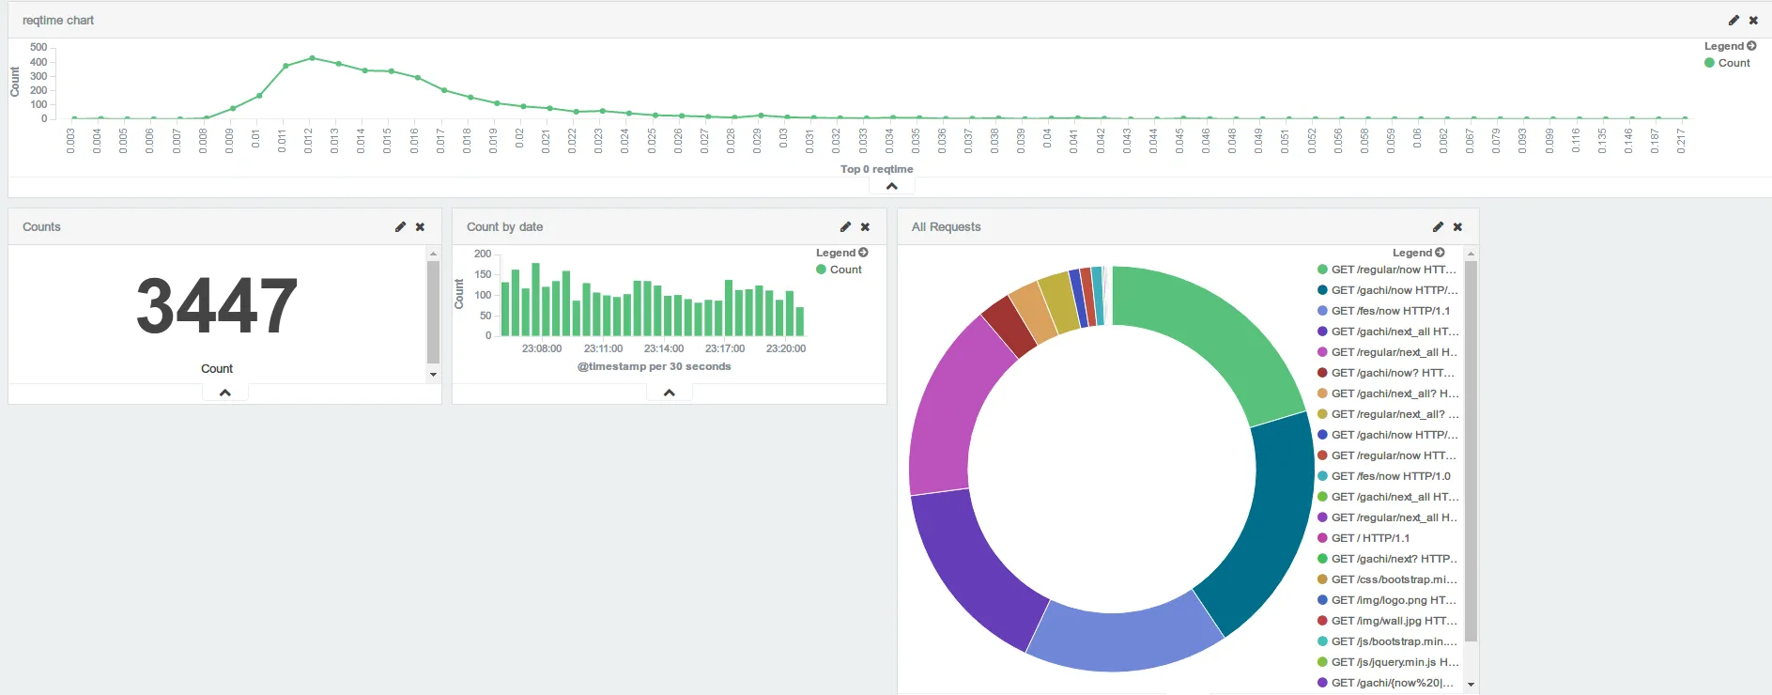Select legend entry GET /fes/now HTTP/1.0

coord(1384,476)
